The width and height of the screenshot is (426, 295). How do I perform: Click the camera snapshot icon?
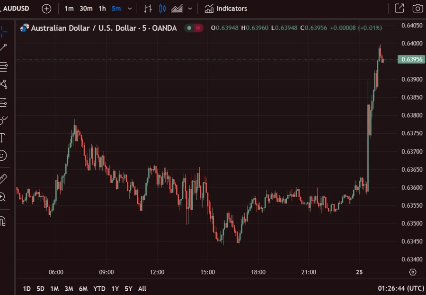417,9
